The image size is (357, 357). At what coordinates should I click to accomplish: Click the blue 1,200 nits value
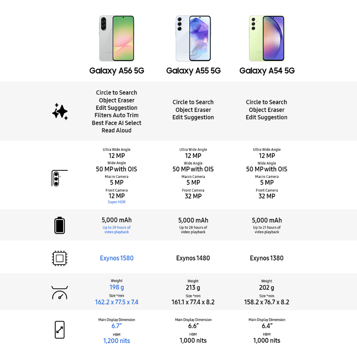(116, 341)
